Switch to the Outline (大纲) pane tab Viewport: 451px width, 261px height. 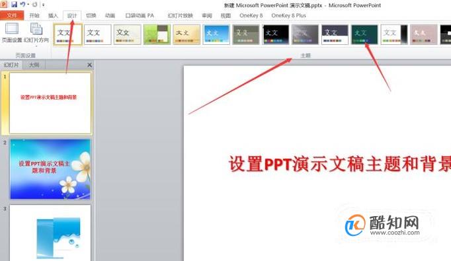pos(34,65)
